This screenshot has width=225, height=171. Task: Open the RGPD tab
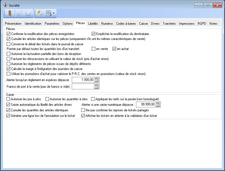[x=202, y=24]
